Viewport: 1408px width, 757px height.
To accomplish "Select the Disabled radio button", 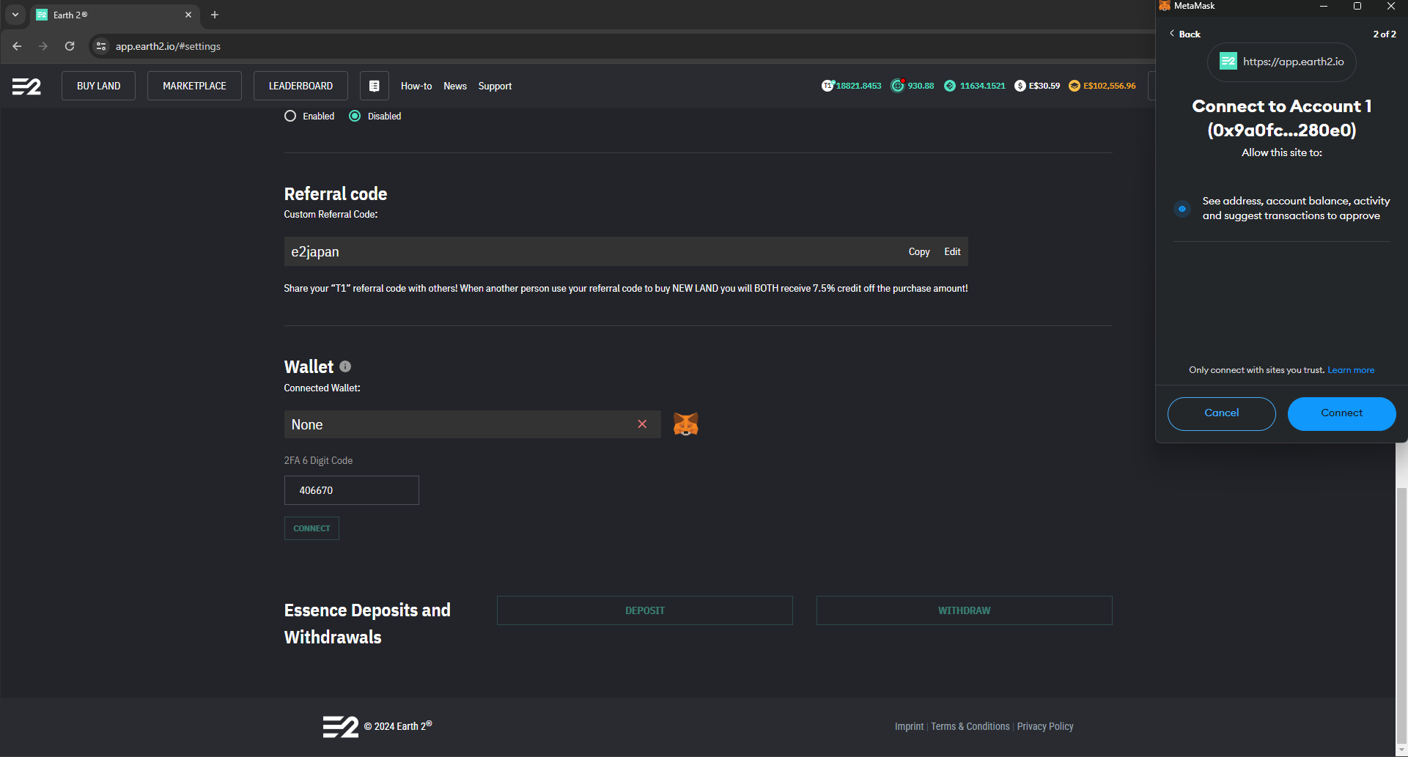I will [355, 116].
